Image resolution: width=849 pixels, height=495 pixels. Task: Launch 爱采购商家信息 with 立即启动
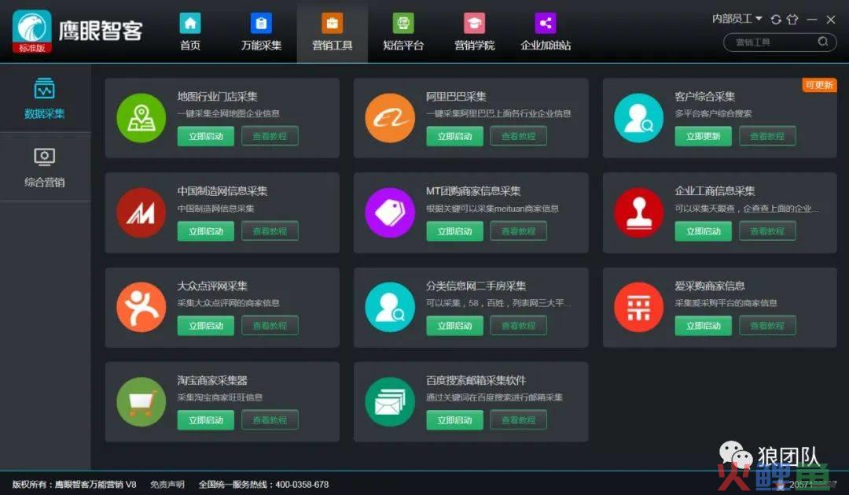coord(703,325)
